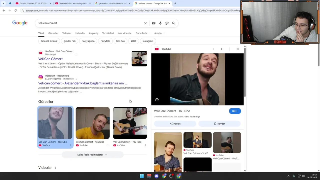Click the taskbar volume icon
The image size is (320, 180).
(303, 176)
